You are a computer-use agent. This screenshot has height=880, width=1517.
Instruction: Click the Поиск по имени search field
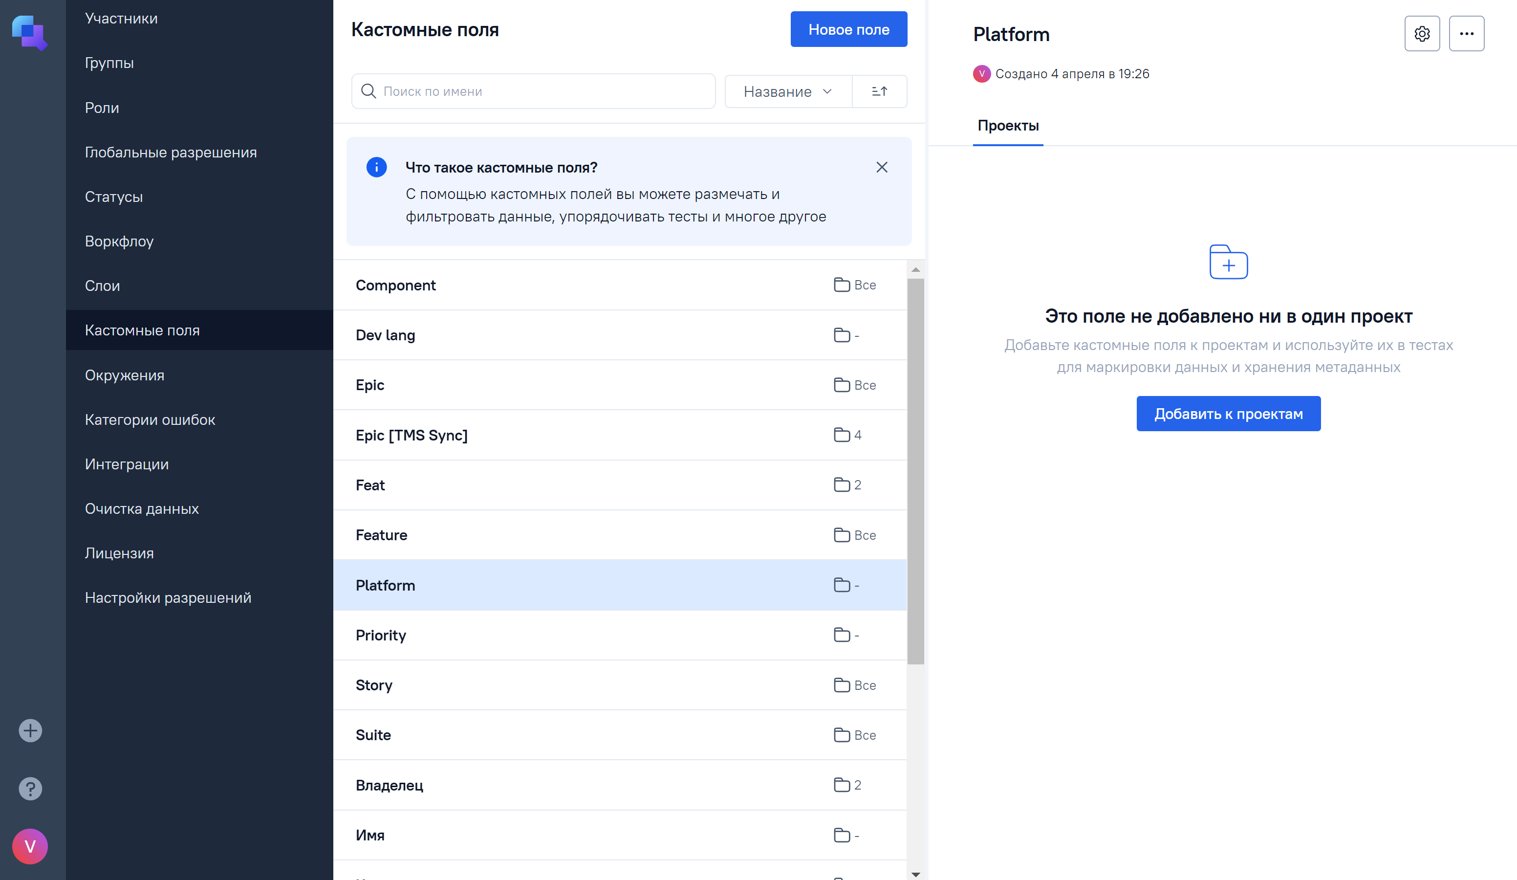[x=533, y=91]
